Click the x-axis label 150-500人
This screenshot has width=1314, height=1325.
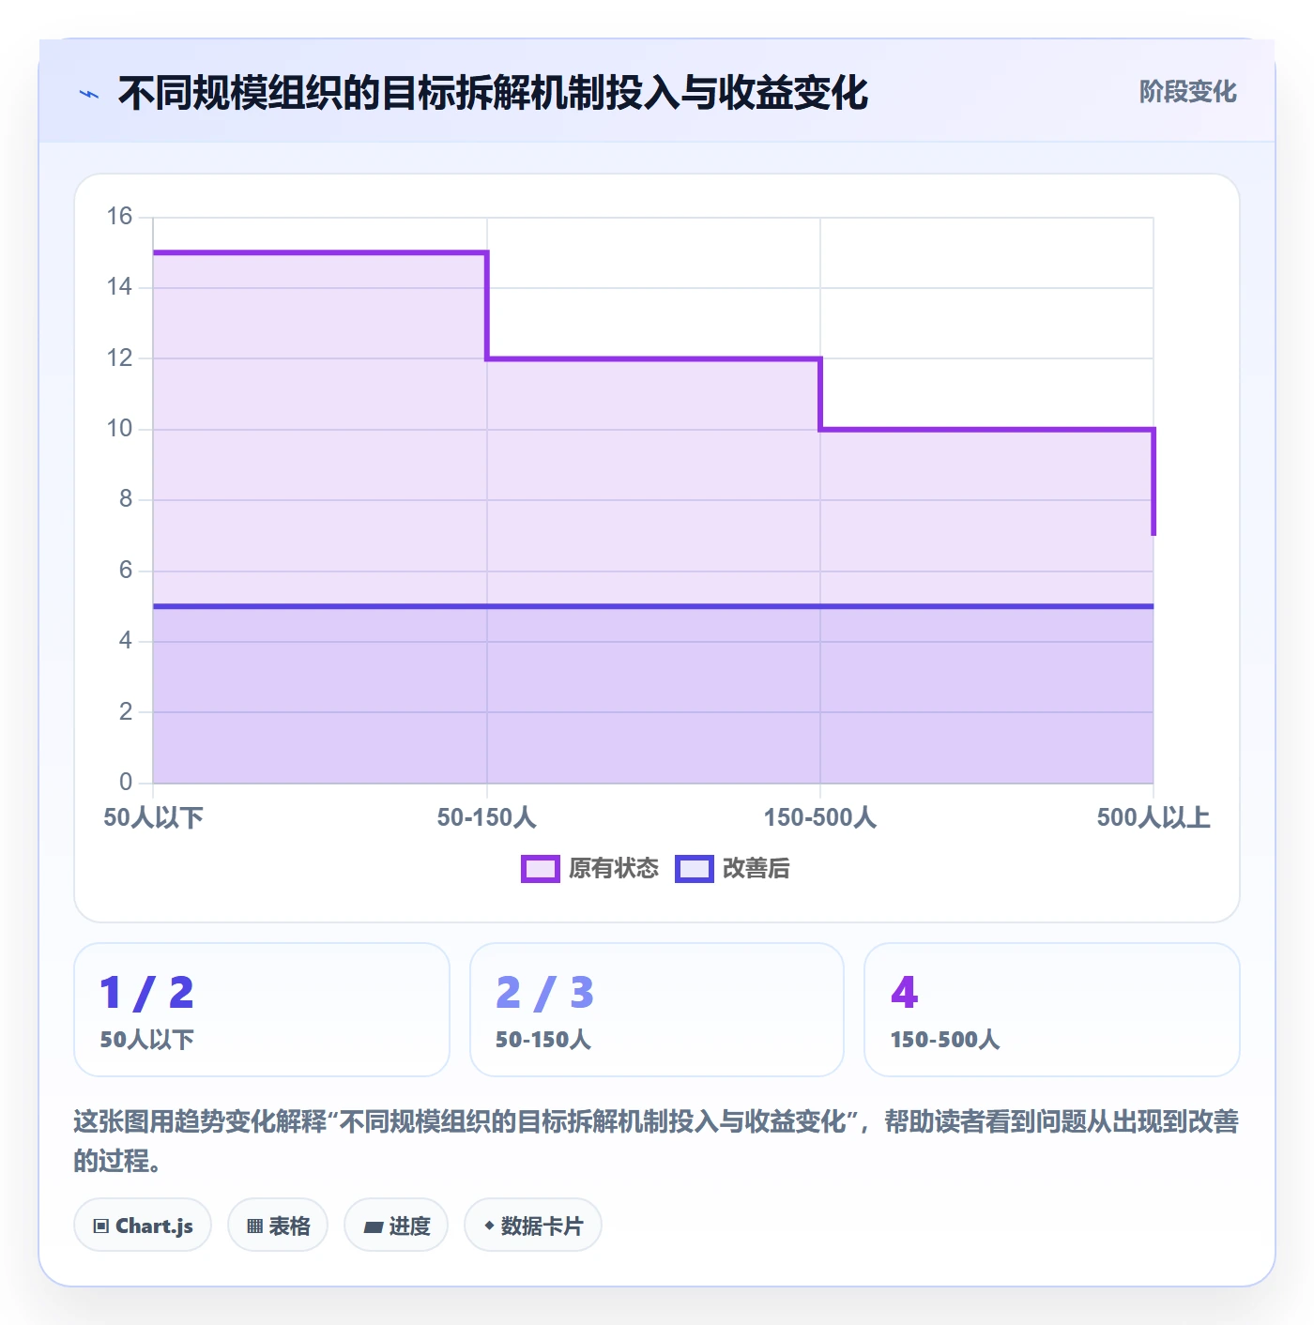pos(820,817)
